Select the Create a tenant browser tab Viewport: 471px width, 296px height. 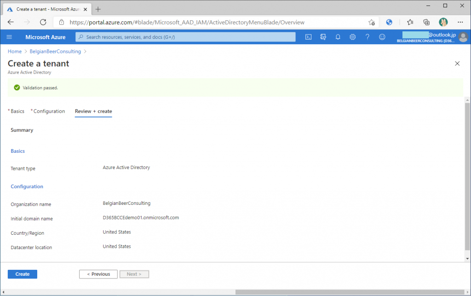click(47, 9)
